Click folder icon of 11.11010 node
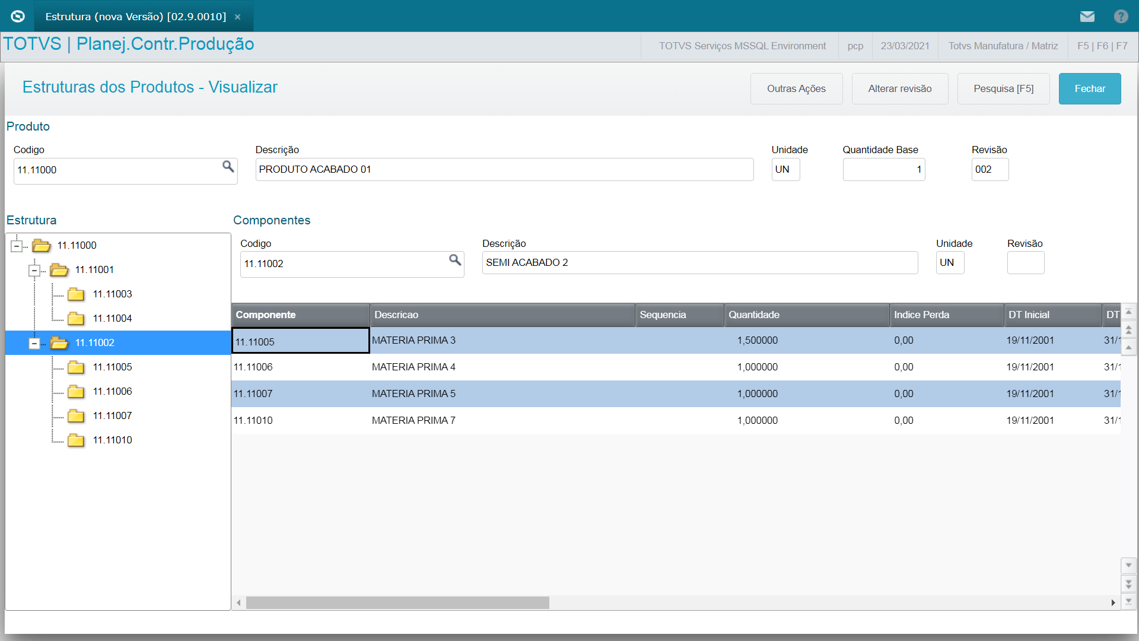 coord(76,440)
